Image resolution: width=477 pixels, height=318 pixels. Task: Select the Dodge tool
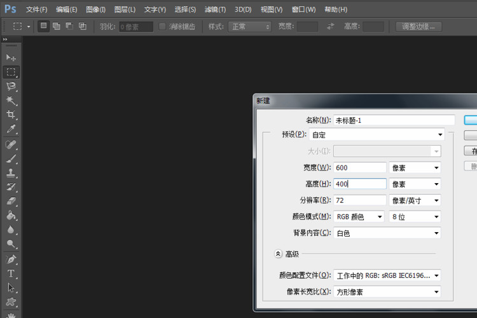click(x=11, y=244)
